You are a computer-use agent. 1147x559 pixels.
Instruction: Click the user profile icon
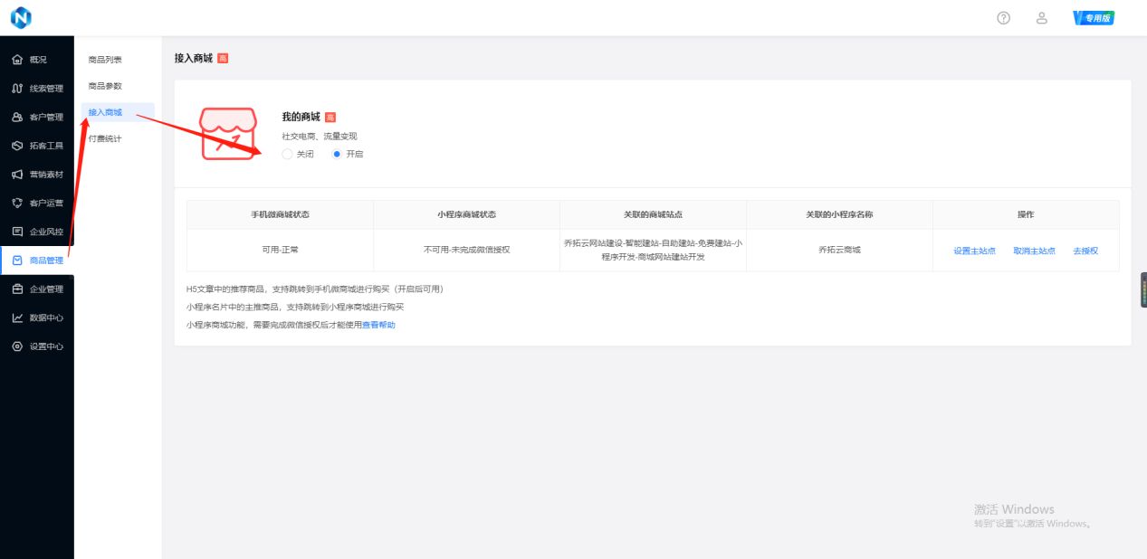[x=1042, y=17]
